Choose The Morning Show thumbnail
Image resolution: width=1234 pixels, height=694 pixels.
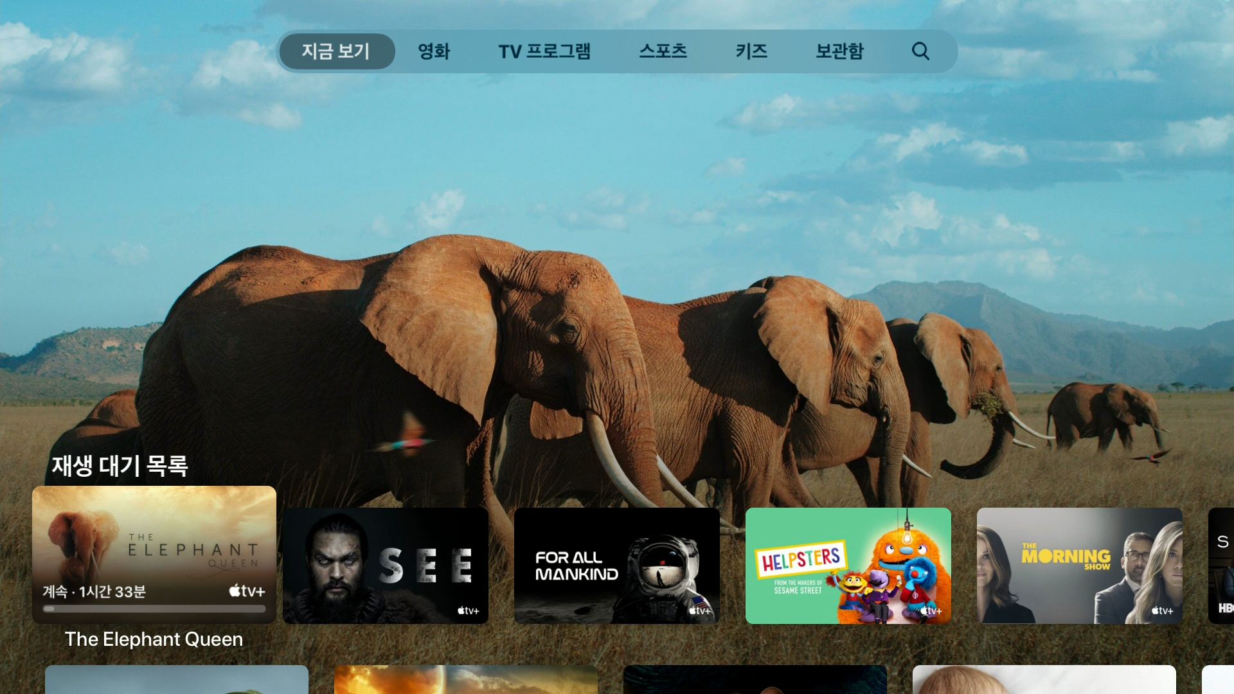pyautogui.click(x=1080, y=565)
